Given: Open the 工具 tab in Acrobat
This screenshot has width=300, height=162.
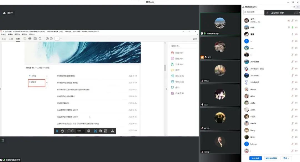Looking at the screenshot, I should coord(11,39).
